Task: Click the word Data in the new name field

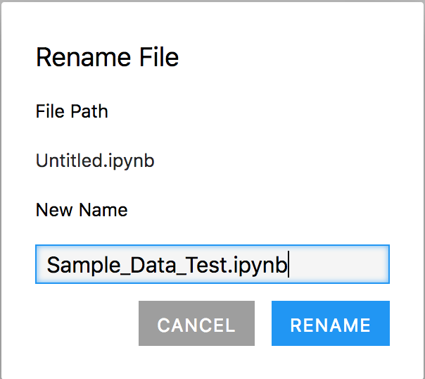Action: point(153,265)
